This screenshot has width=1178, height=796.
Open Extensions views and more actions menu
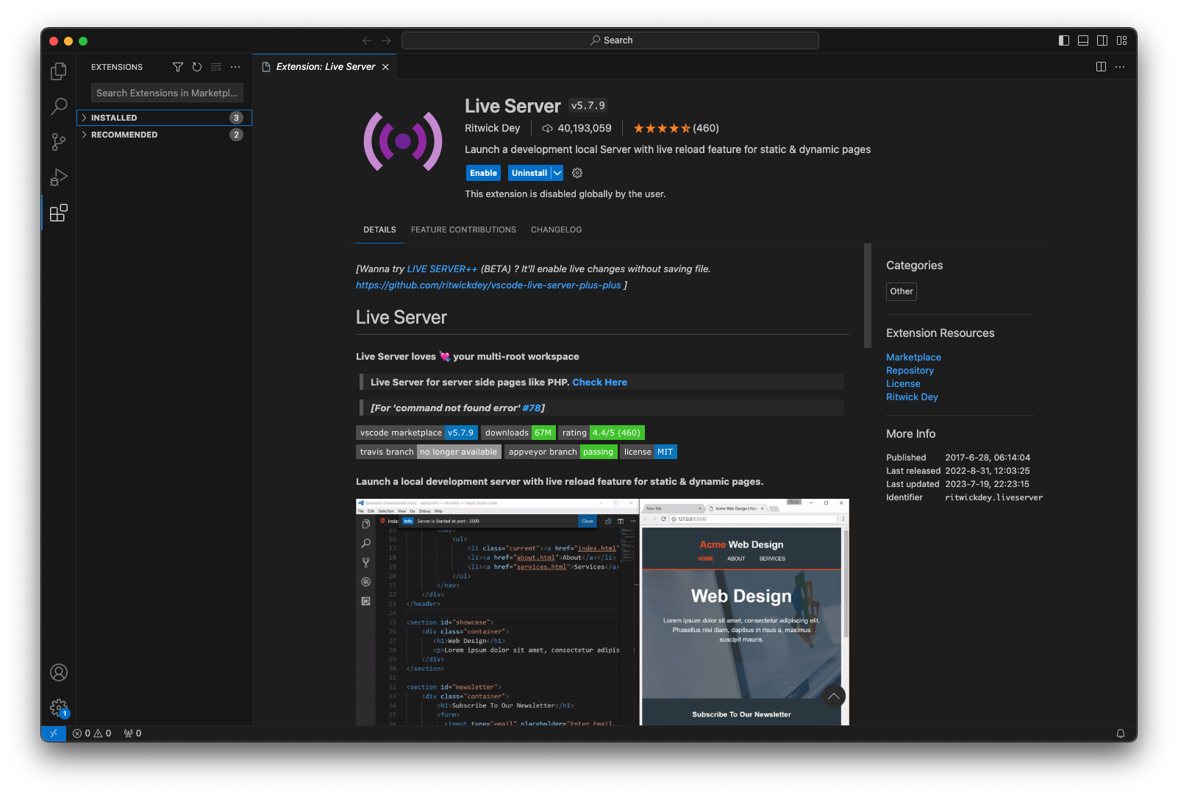pyautogui.click(x=235, y=67)
